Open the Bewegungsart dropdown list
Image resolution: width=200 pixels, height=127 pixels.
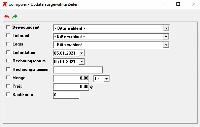point(166,28)
